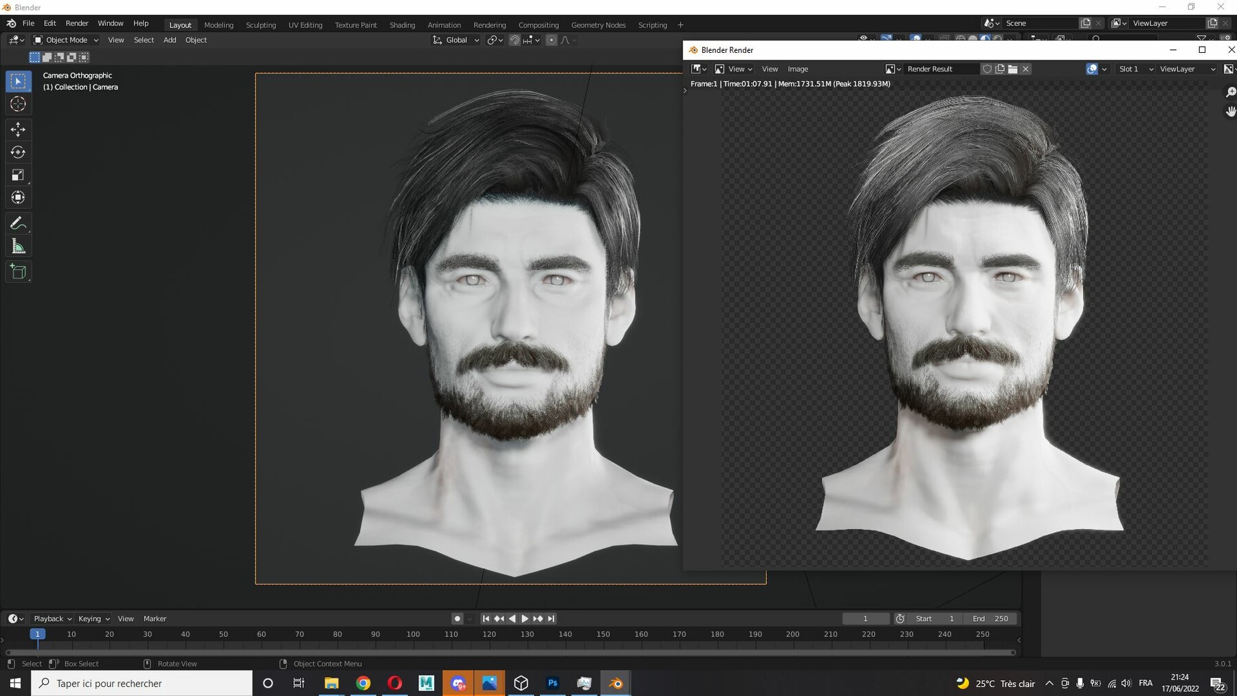Switch to the Shading workspace tab
The height and width of the screenshot is (696, 1237).
402,25
